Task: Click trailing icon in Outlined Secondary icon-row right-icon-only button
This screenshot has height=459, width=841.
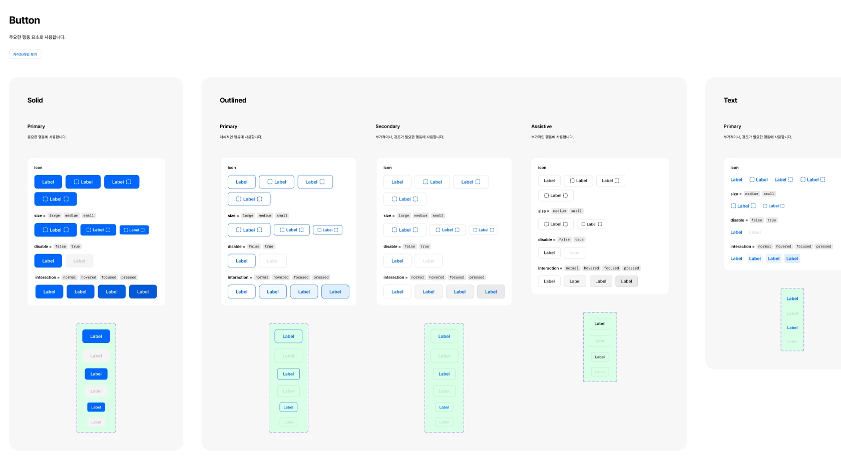Action: (478, 182)
